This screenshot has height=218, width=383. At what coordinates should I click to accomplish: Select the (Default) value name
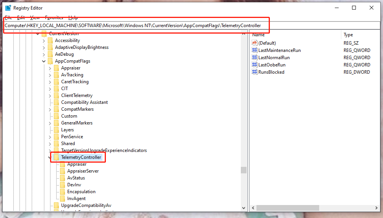coord(267,43)
